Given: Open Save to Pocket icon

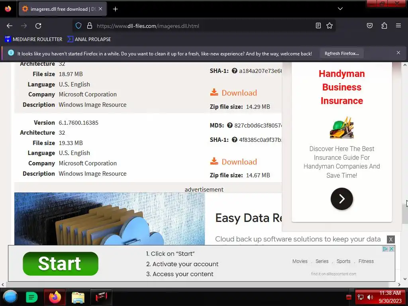Looking at the screenshot, I should click(370, 25).
